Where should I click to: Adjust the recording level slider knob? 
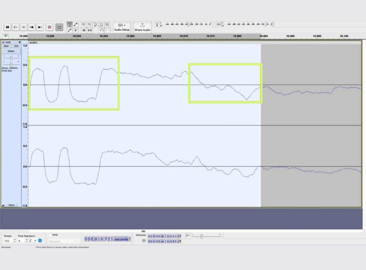(188, 24)
